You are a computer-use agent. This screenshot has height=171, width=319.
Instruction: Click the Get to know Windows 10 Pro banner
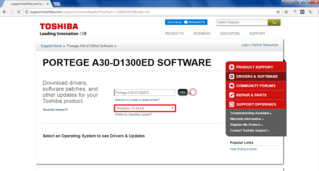click(x=186, y=22)
